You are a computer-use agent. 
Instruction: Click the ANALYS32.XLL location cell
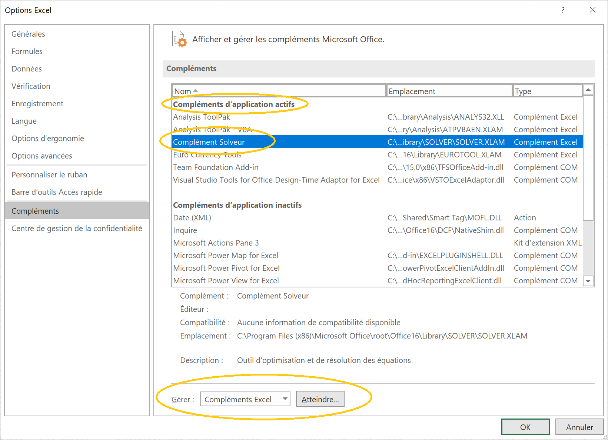(446, 117)
